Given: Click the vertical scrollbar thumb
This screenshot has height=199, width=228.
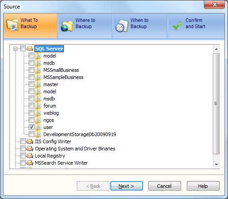Looking at the screenshot, I should 216,104.
